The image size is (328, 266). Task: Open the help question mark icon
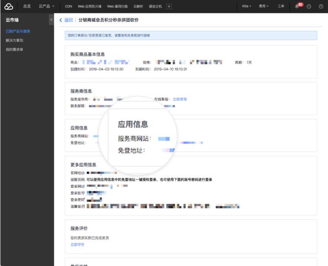[x=321, y=6]
